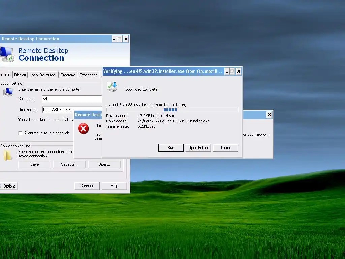This screenshot has height=259, width=345.
Task: Focus the Computer name input field
Action: tap(72, 99)
